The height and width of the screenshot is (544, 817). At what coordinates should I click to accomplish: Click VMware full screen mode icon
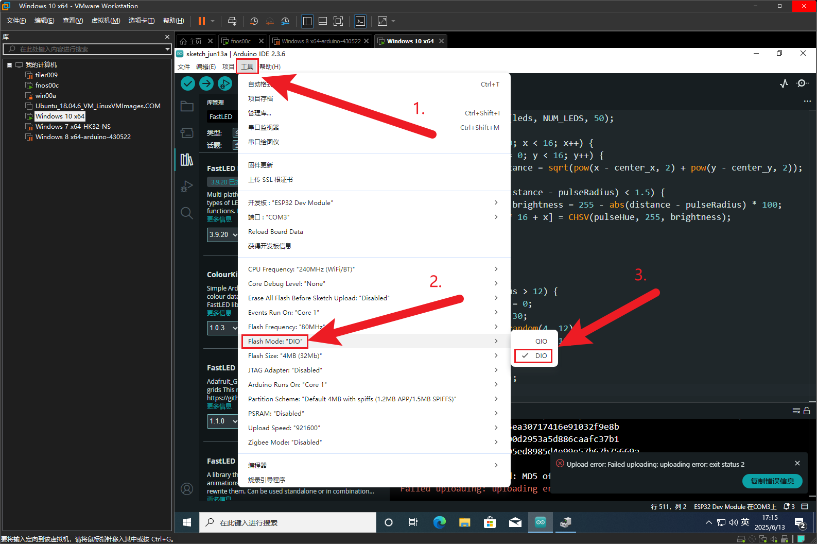coord(338,21)
